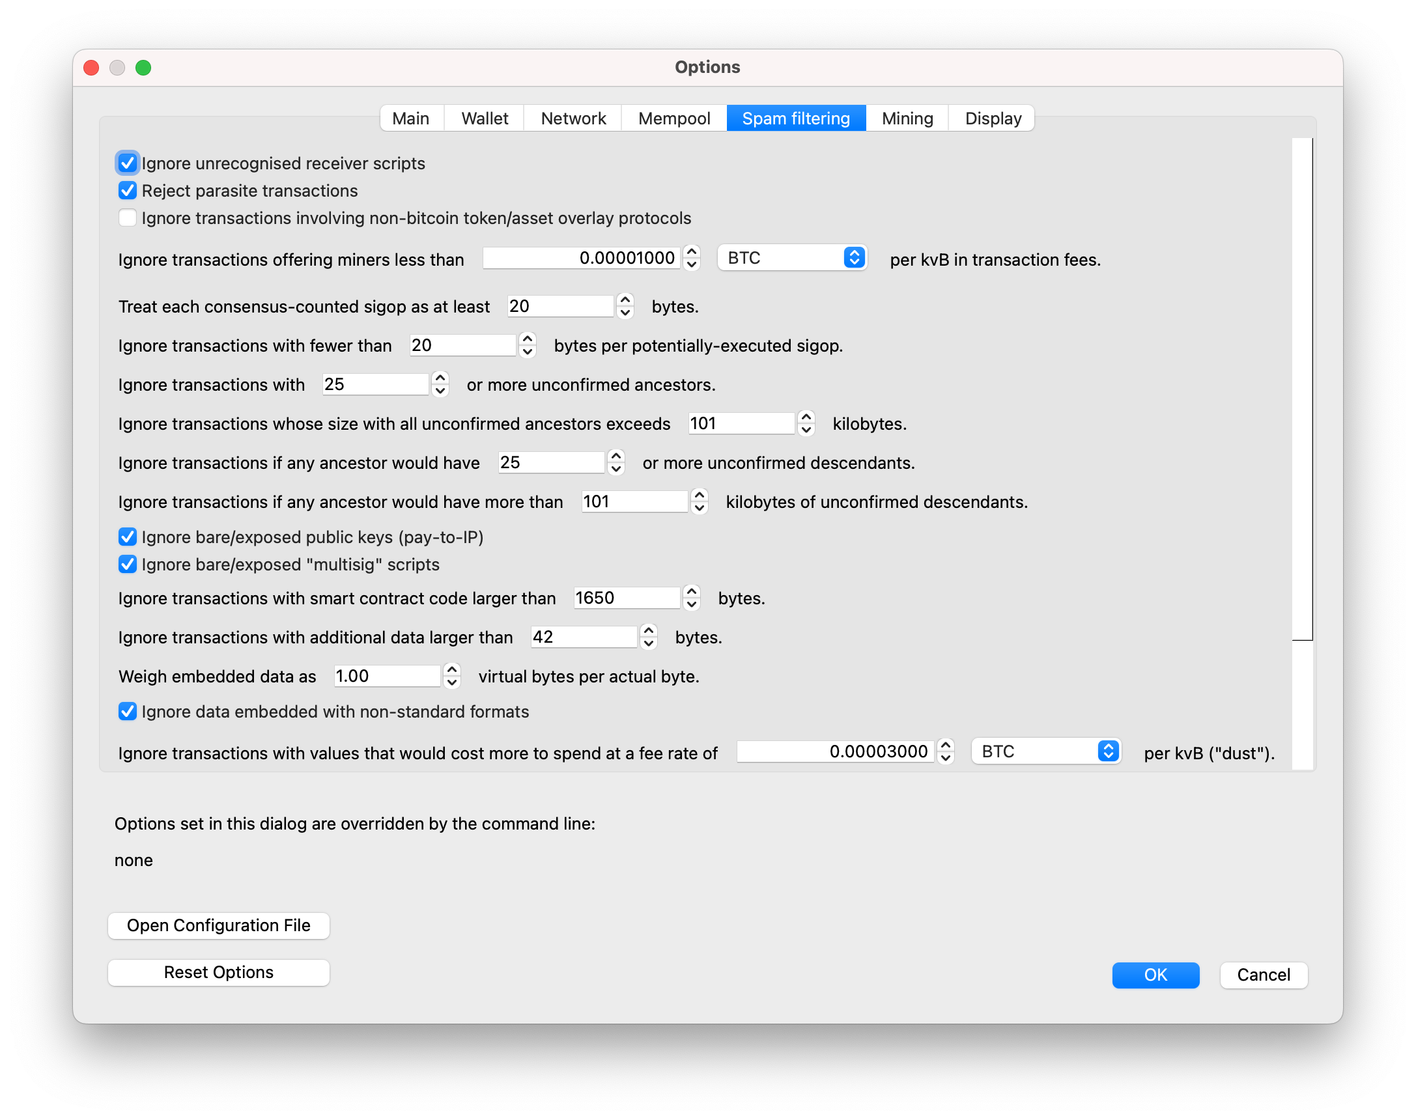
Task: Increase bytes per executed sigop stepper
Action: coord(527,339)
